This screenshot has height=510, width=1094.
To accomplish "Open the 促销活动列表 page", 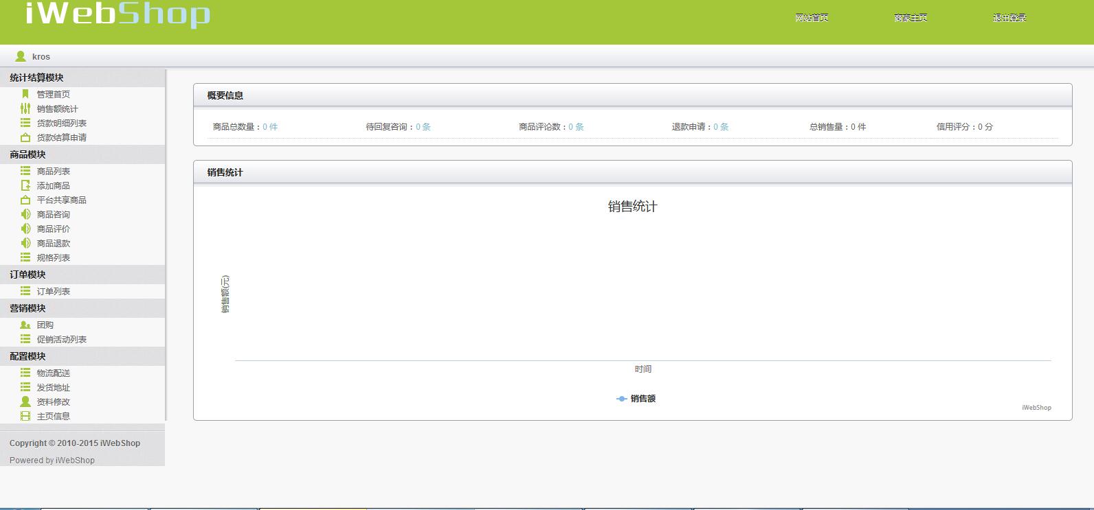I will 62,339.
